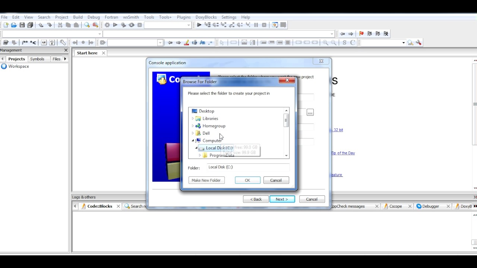Expand the Dell tree node
This screenshot has height=268, width=477.
(193, 133)
